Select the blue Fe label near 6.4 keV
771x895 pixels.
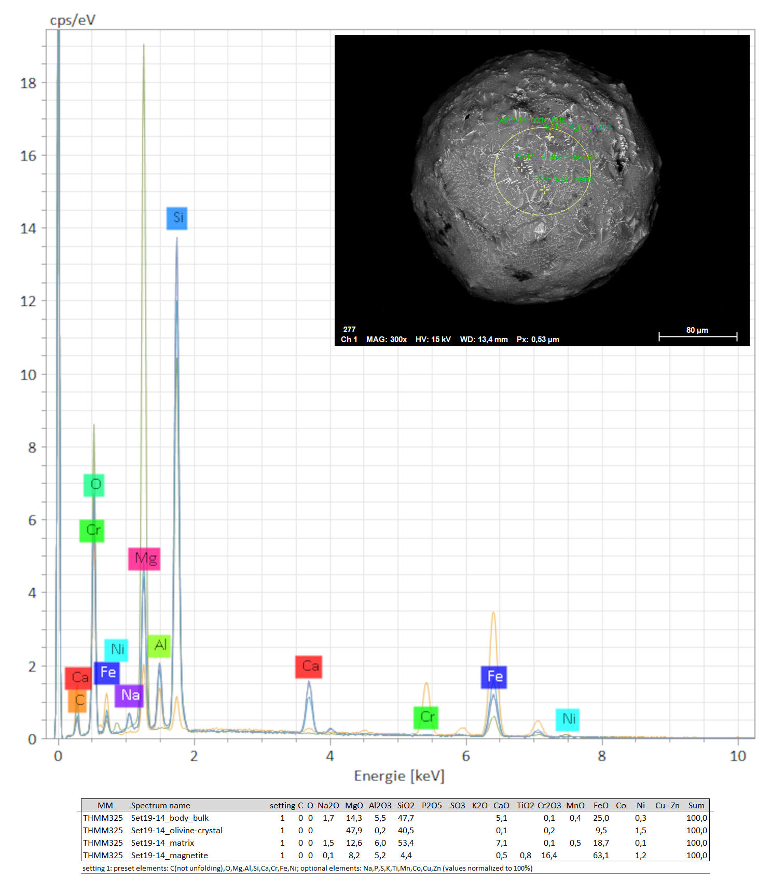(493, 677)
